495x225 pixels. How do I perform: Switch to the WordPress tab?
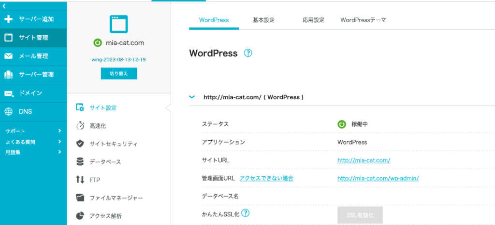(214, 20)
